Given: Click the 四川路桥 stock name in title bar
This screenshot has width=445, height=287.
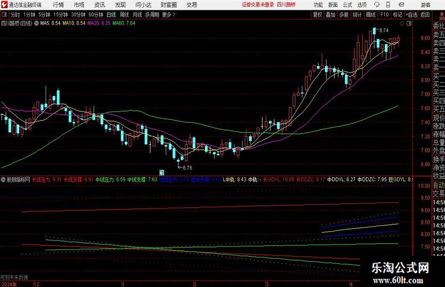Looking at the screenshot, I should 286,5.
